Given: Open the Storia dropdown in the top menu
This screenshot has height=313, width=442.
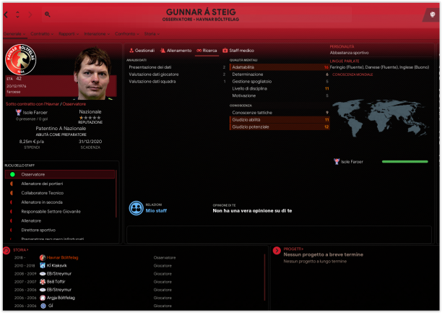Looking at the screenshot, I should (152, 34).
